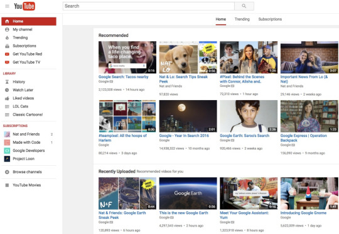Screen dimensions: 339x234
Task: Click the Get YouTube Red icon
Action: click(7, 54)
